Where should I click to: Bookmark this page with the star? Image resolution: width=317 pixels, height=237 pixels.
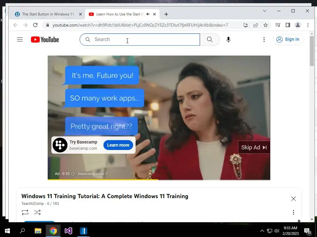click(x=266, y=25)
